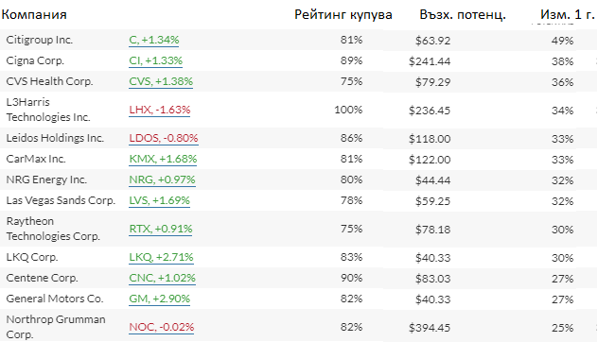Select the 100% buy rating for L3Harris

(x=348, y=111)
